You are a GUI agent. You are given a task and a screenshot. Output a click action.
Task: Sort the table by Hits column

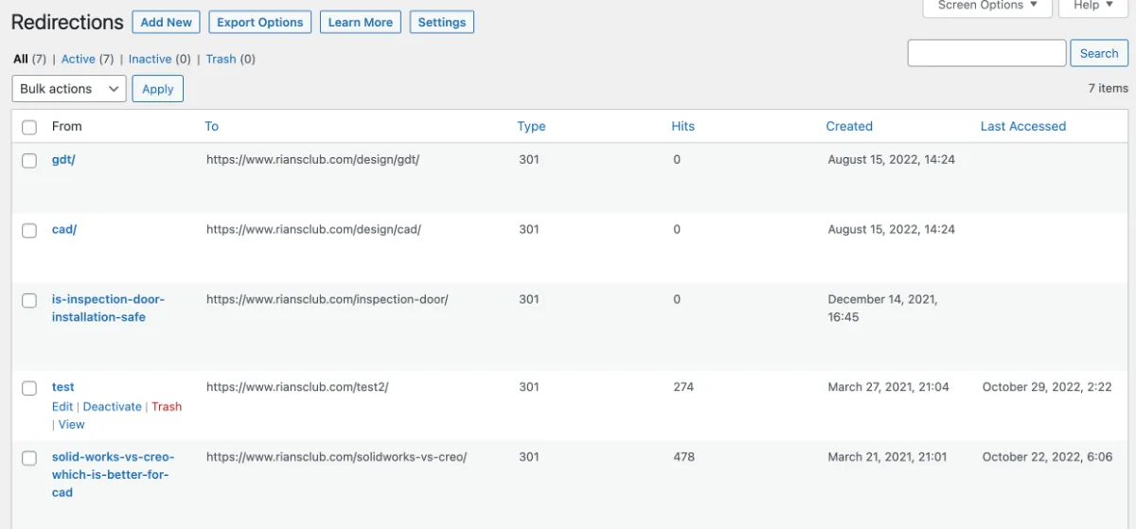tap(683, 126)
